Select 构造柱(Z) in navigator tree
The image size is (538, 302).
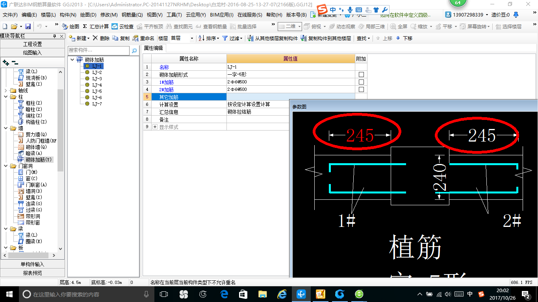pos(36,122)
